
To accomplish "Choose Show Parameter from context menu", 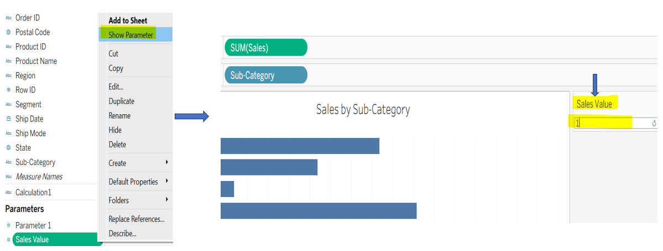I will pos(131,35).
